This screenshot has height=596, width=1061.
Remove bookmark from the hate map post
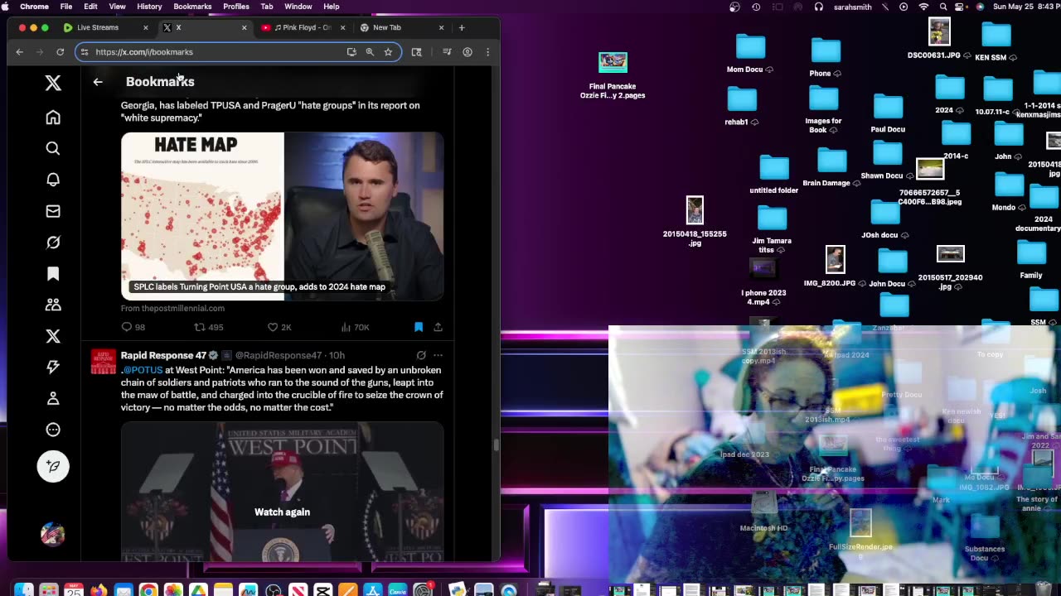tap(419, 327)
